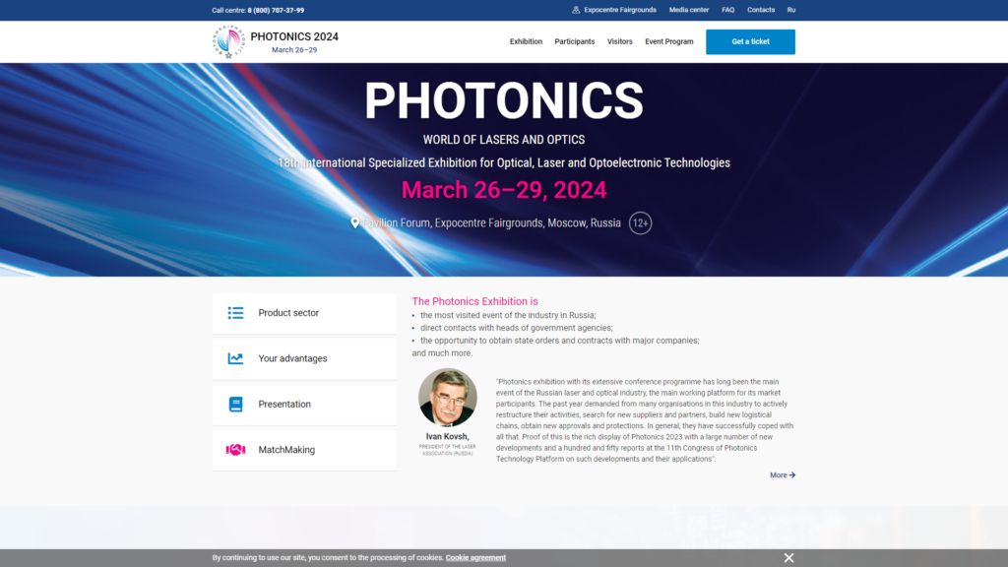Open the Presentation card
This screenshot has height=567, width=1008.
point(304,405)
